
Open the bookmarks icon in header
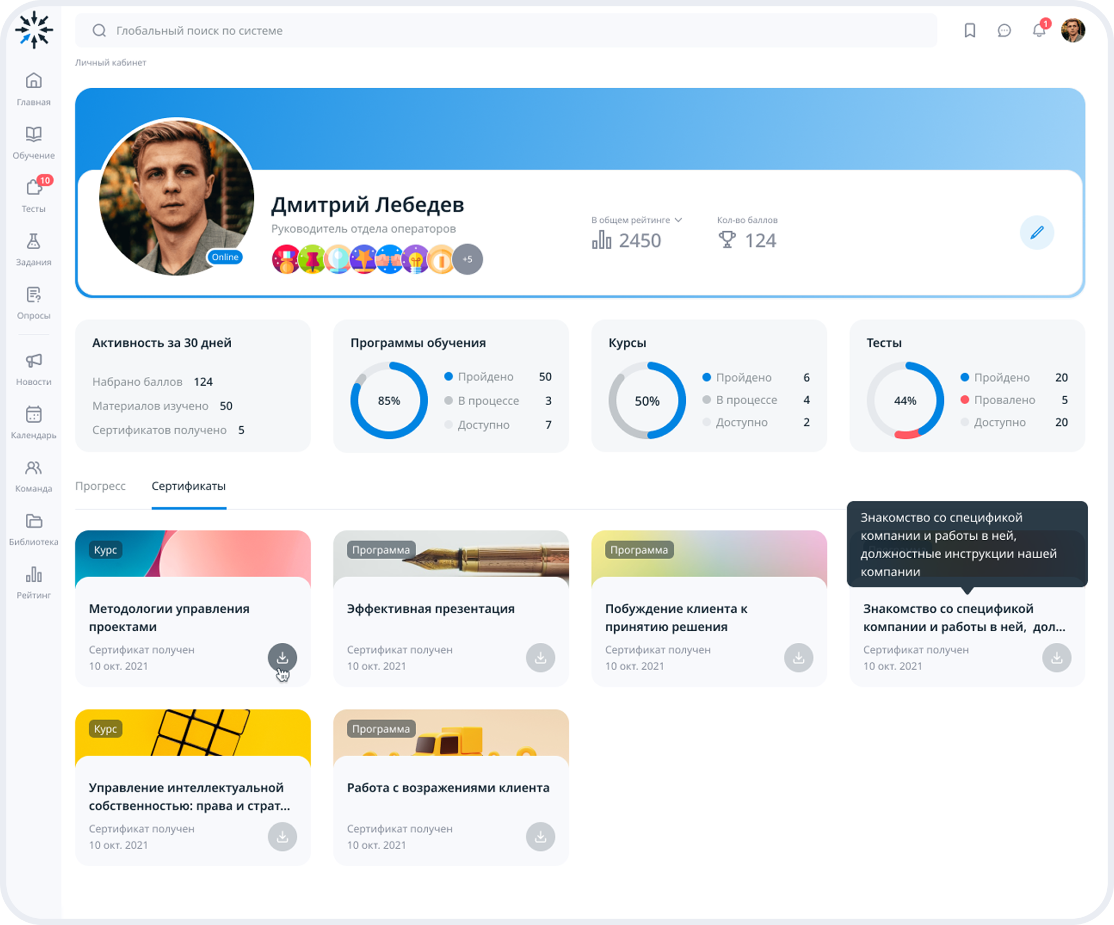coord(969,30)
